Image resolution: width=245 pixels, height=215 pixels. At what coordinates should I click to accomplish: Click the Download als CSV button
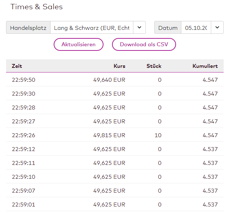[144, 44]
